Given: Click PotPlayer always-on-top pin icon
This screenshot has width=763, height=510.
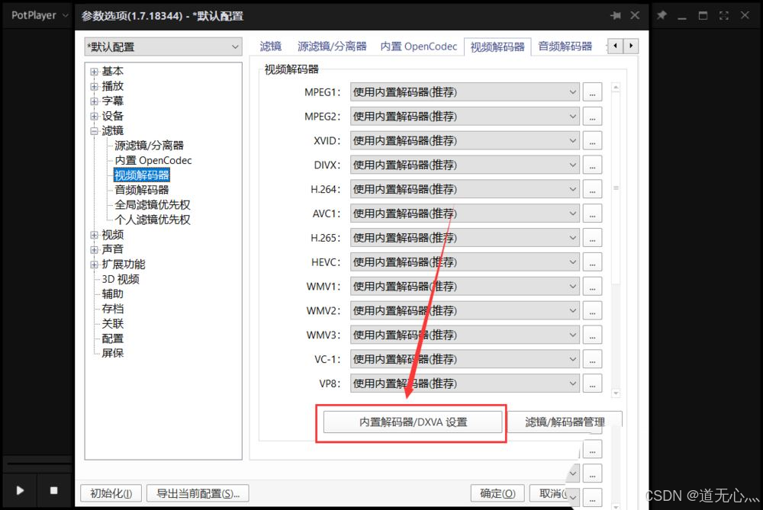Looking at the screenshot, I should tap(662, 15).
